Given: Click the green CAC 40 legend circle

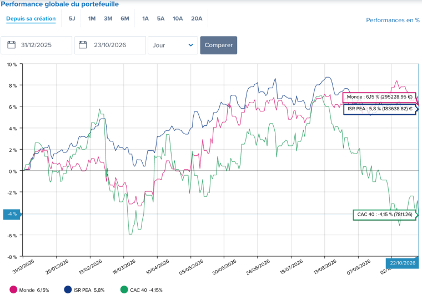Looking at the screenshot, I should [124, 289].
